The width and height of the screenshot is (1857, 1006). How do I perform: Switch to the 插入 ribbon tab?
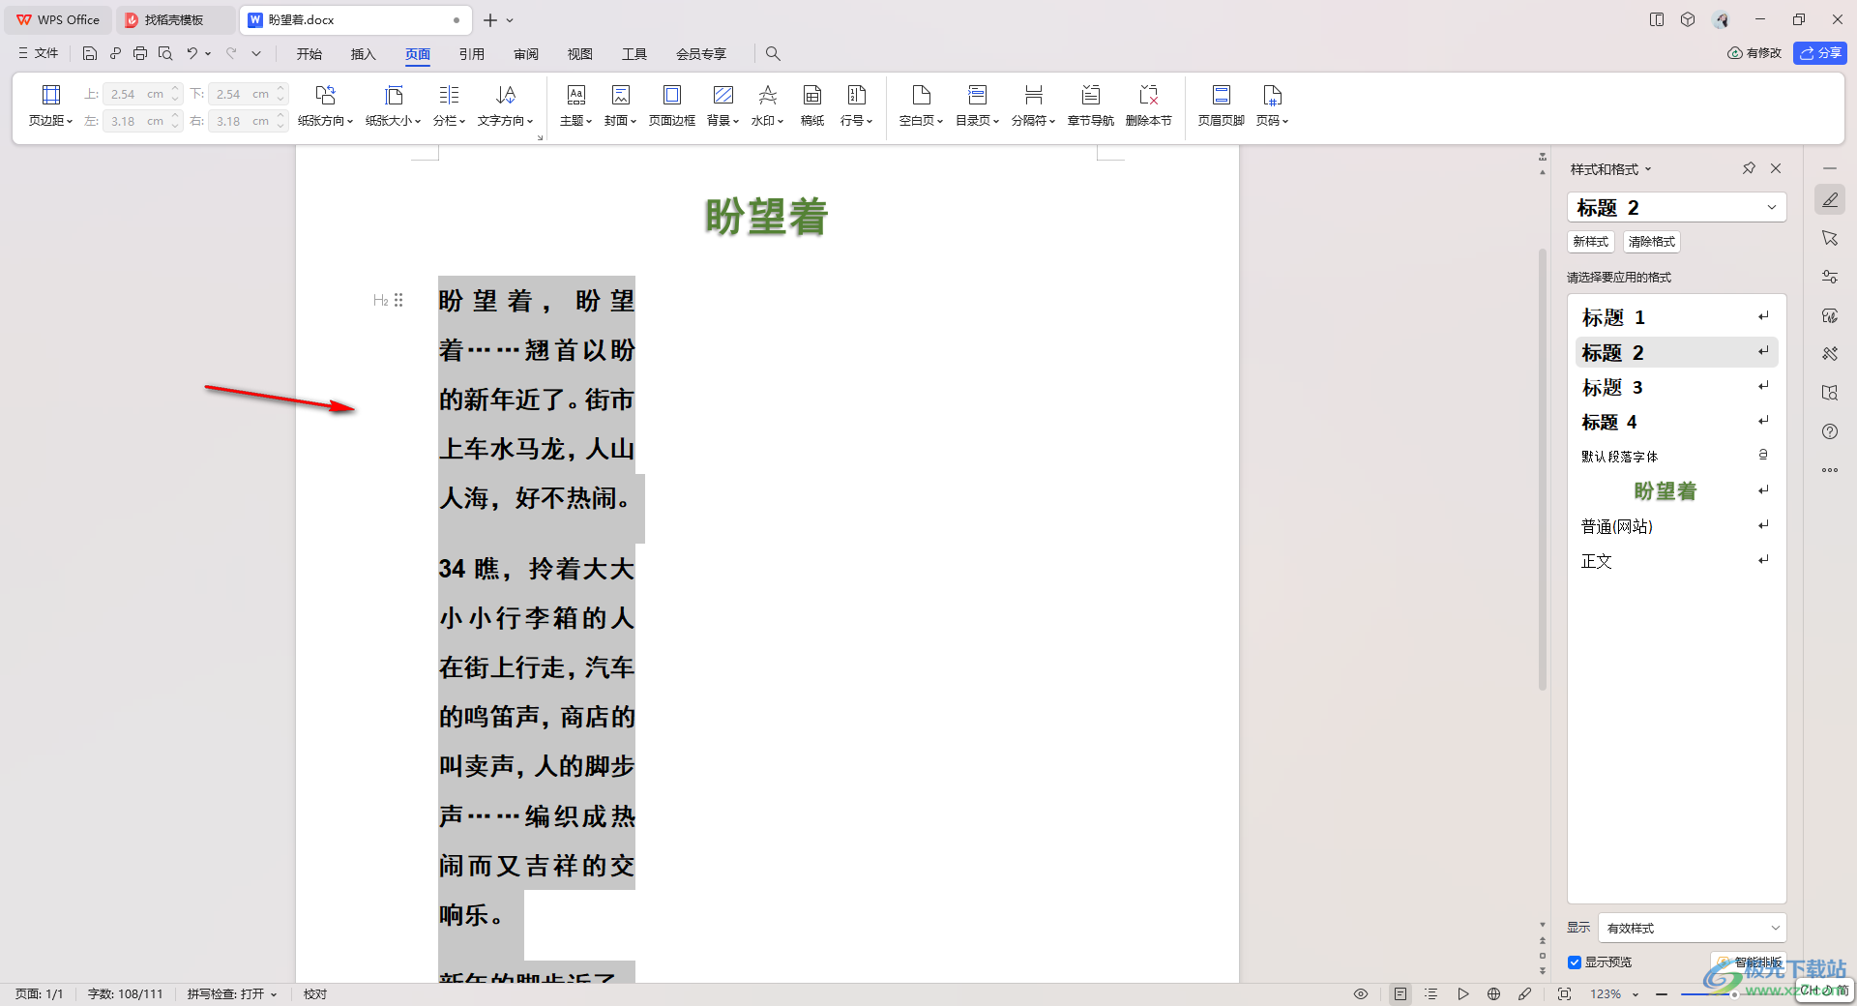point(364,54)
